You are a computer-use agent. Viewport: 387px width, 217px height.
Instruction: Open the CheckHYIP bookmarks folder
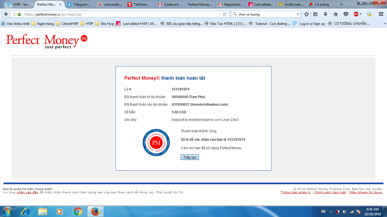(67, 24)
